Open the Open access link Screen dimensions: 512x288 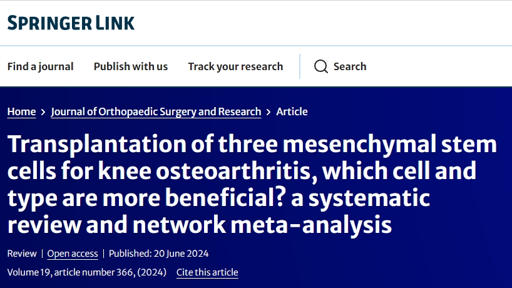tap(73, 254)
